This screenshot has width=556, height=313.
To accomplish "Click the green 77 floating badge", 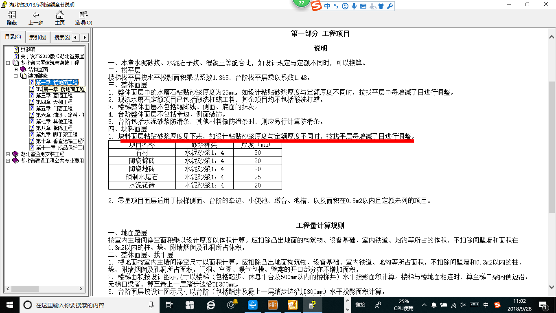I will 302,3.
